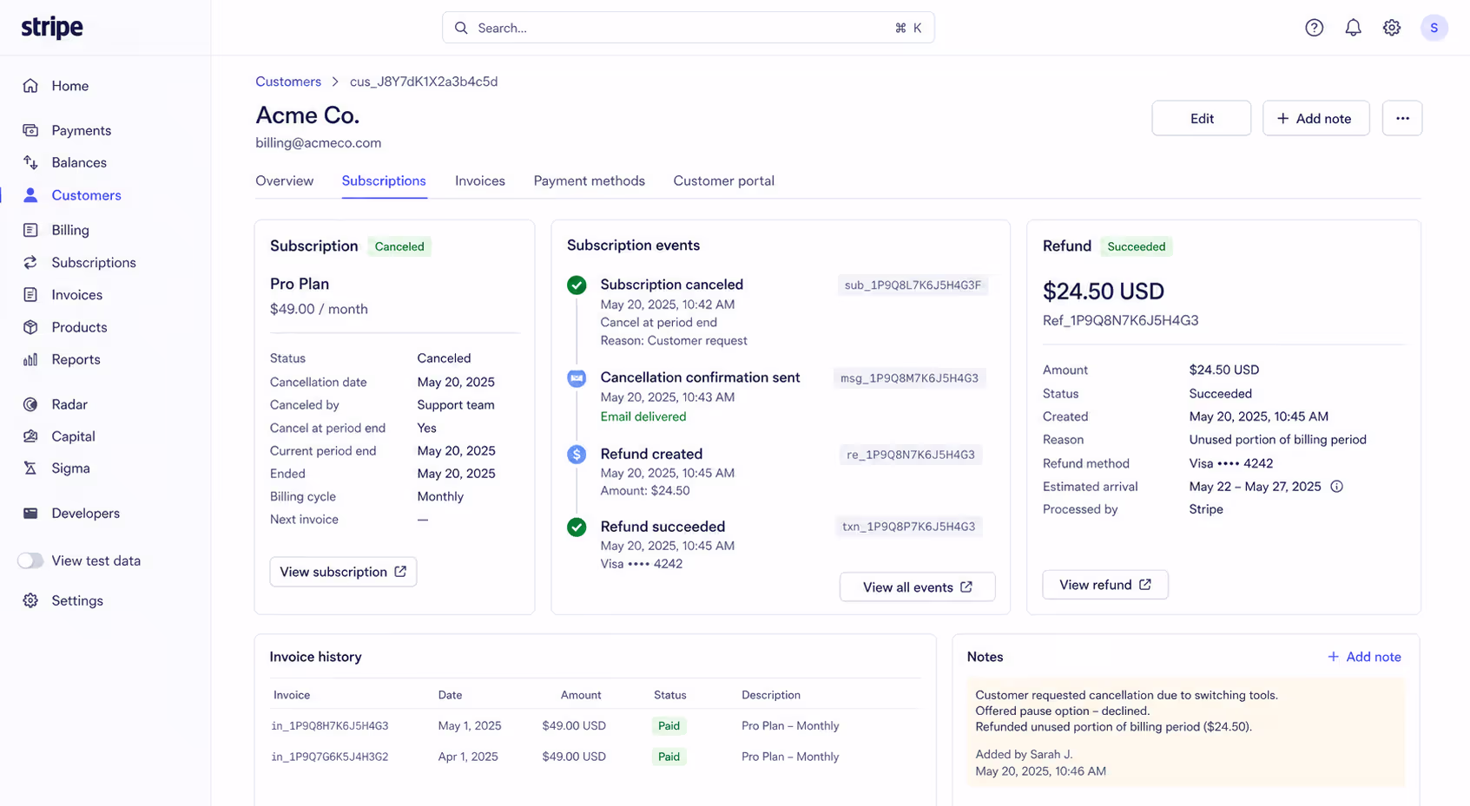Open settings gear in top bar
Viewport: 1470px width, 806px height.
1392,28
